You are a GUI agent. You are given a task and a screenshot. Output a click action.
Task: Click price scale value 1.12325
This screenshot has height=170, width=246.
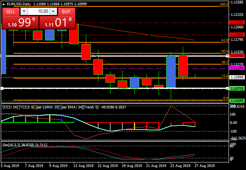pyautogui.click(x=237, y=15)
